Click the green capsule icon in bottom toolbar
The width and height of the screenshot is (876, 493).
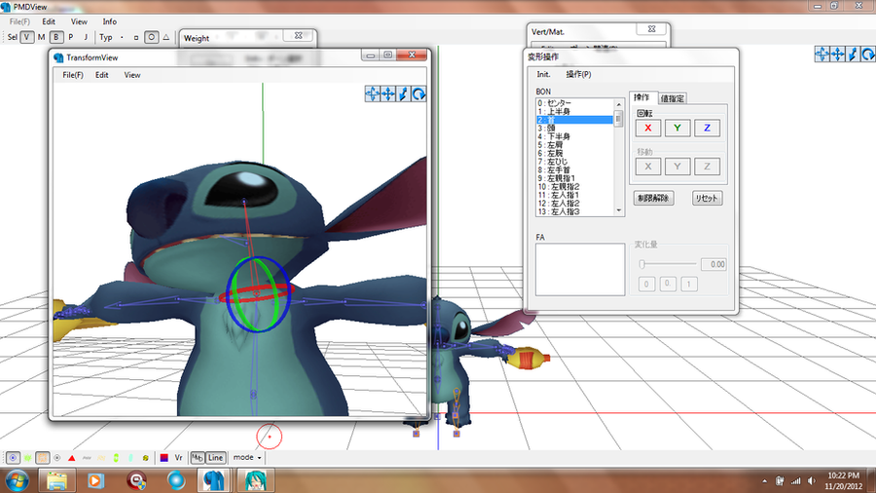point(116,458)
